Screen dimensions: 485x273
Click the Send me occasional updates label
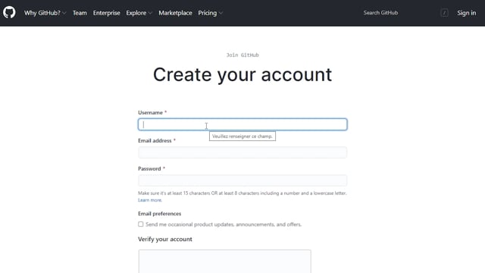224,224
